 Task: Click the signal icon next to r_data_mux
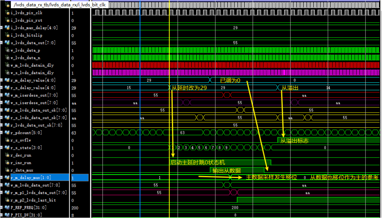point(7,170)
